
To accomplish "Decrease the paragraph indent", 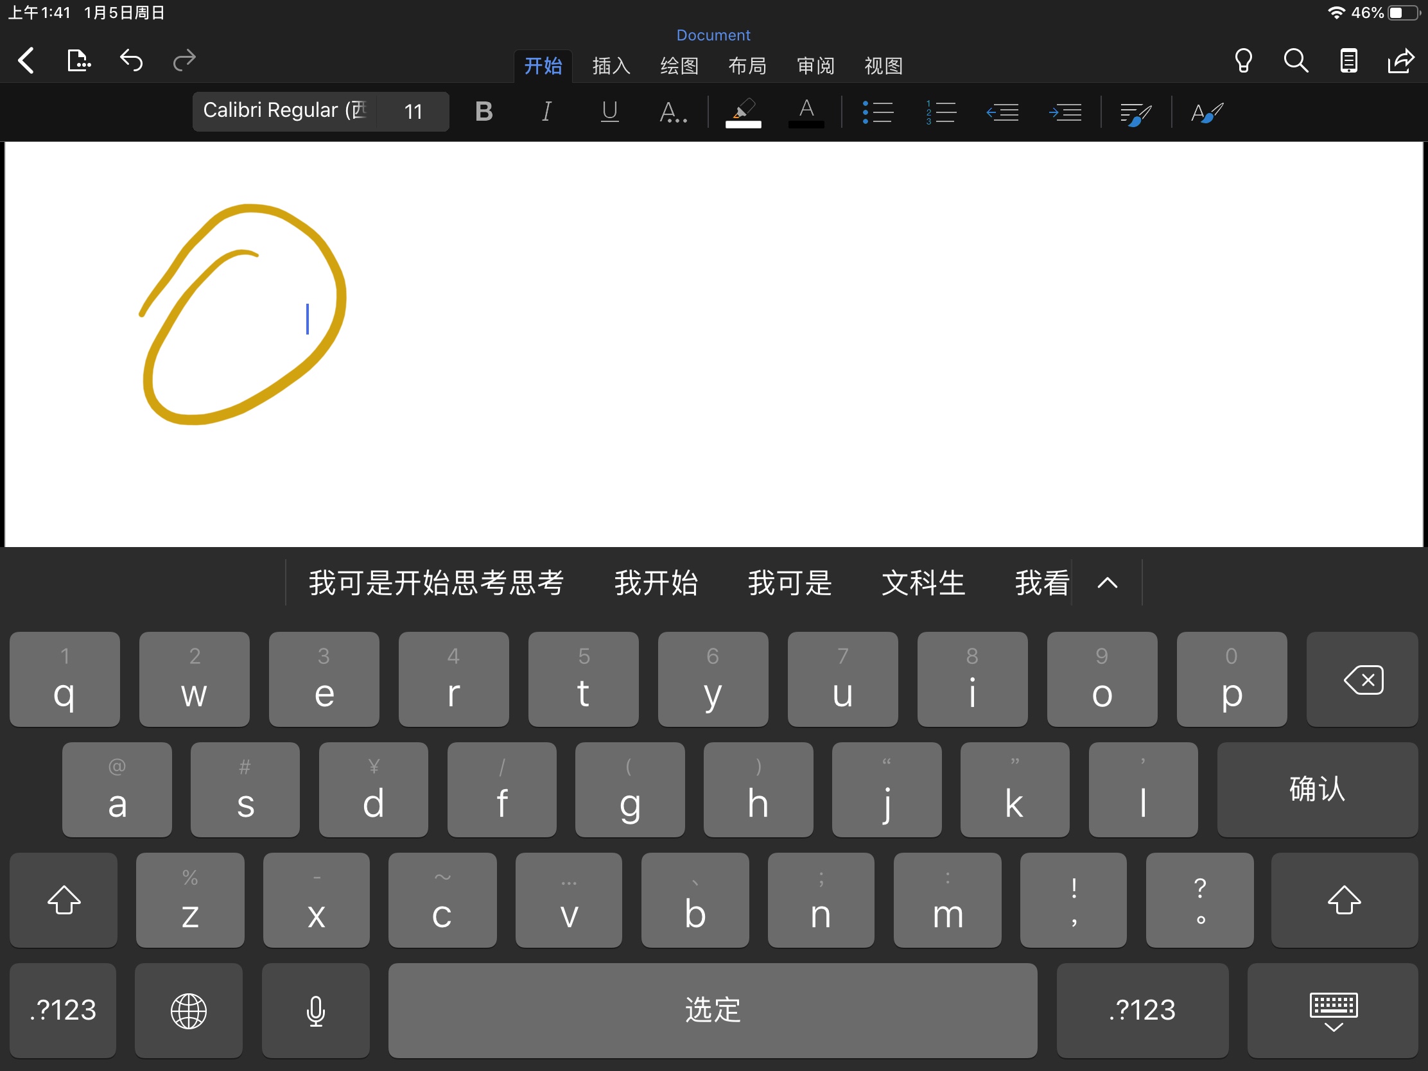I will [x=1002, y=112].
